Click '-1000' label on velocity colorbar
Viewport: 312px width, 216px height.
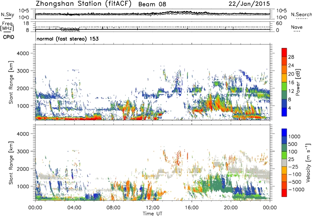(x=296, y=189)
